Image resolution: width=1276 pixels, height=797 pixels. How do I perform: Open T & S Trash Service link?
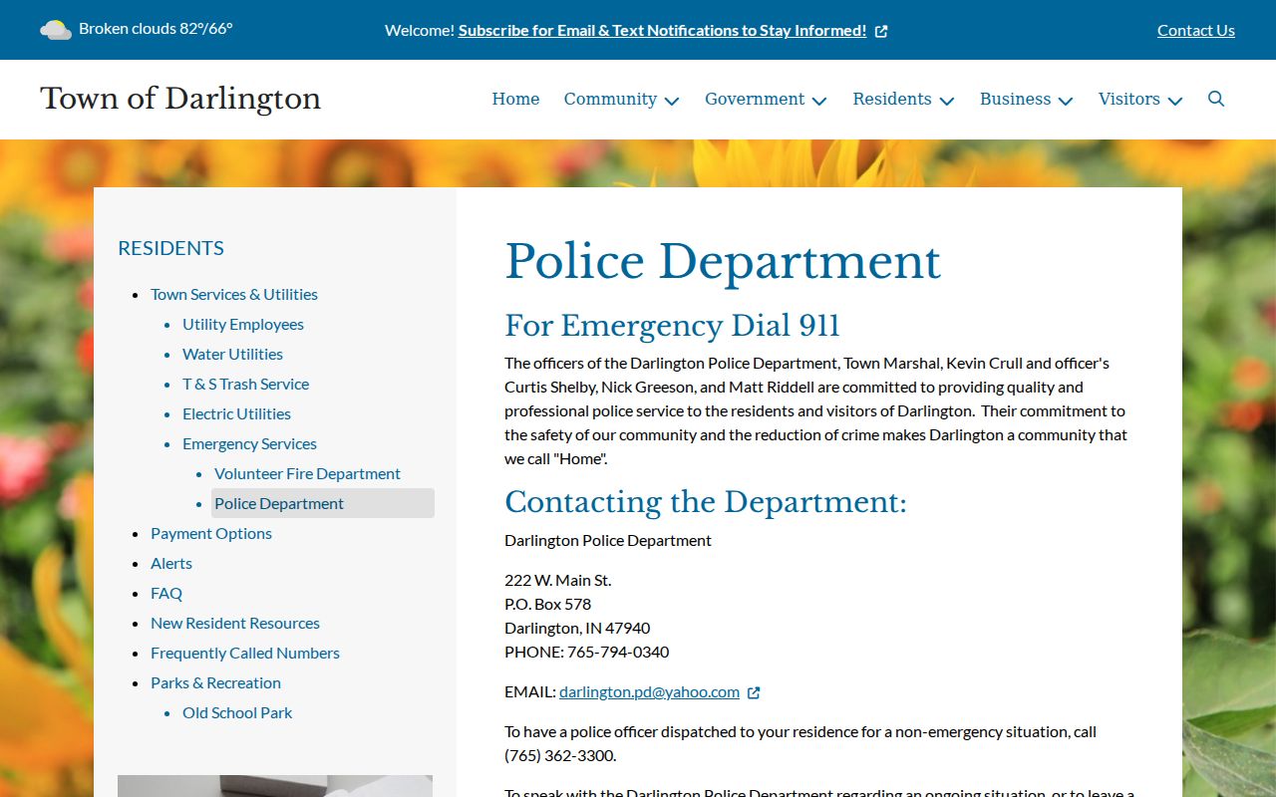click(x=245, y=384)
